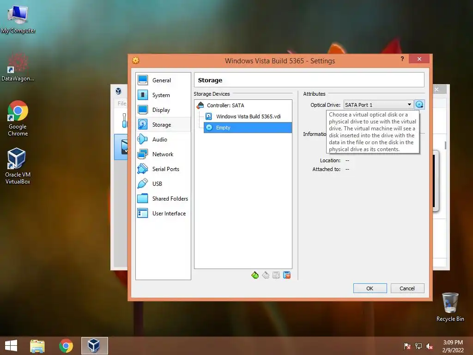The height and width of the screenshot is (355, 473).
Task: Select the Windows Vista Build 5365.vdi disk
Action: pos(248,116)
